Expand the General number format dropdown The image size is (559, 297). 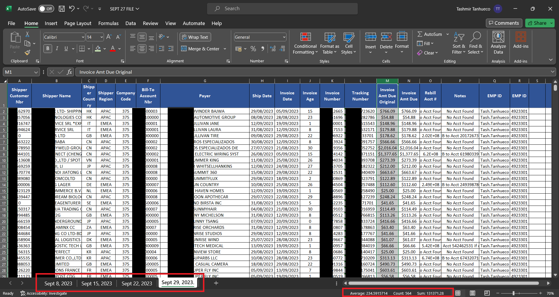[284, 37]
